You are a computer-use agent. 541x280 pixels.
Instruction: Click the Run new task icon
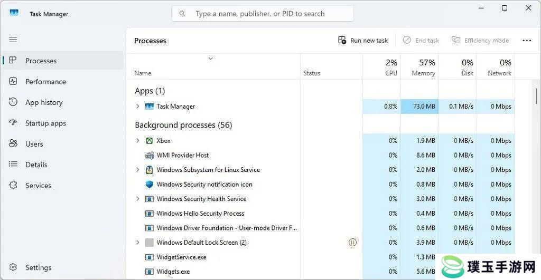click(342, 40)
